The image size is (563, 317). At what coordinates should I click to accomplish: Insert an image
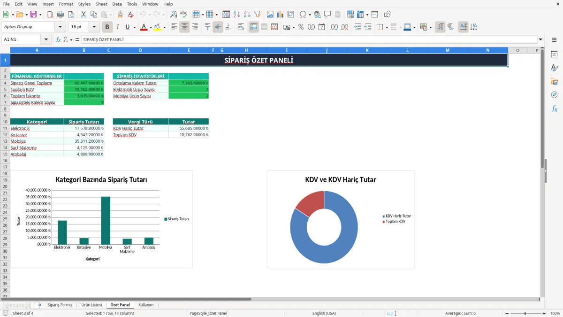pyautogui.click(x=270, y=15)
